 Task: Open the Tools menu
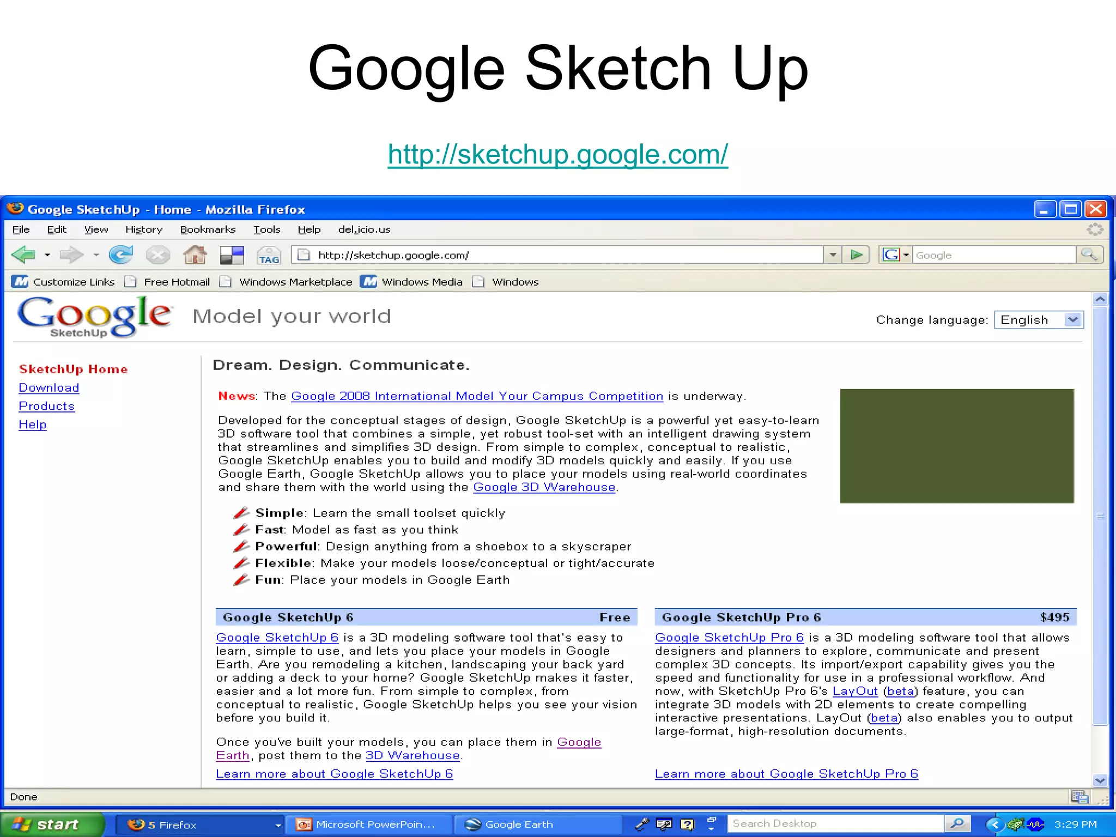(x=266, y=229)
